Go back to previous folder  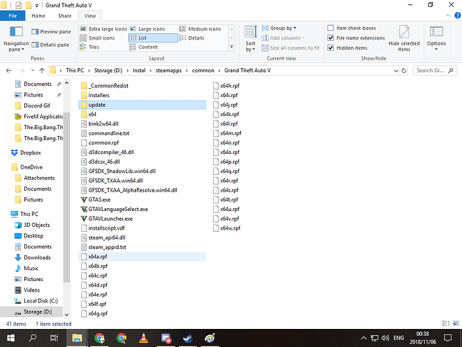pyautogui.click(x=8, y=71)
